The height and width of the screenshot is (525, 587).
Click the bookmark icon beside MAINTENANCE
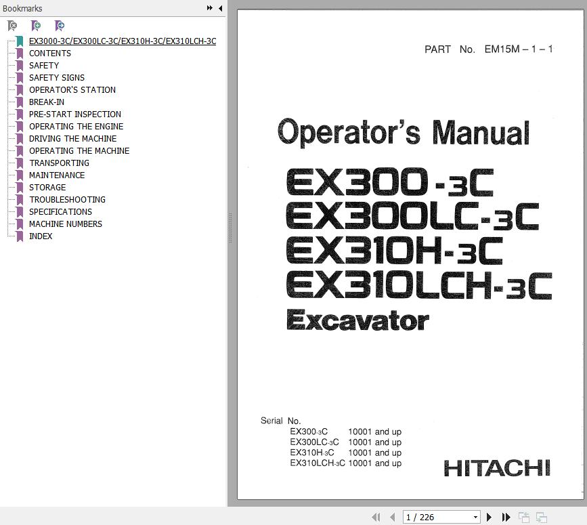coord(20,175)
